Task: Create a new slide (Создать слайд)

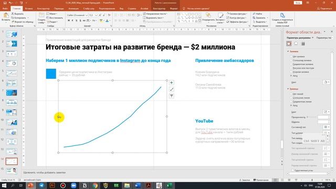Action: [41, 18]
